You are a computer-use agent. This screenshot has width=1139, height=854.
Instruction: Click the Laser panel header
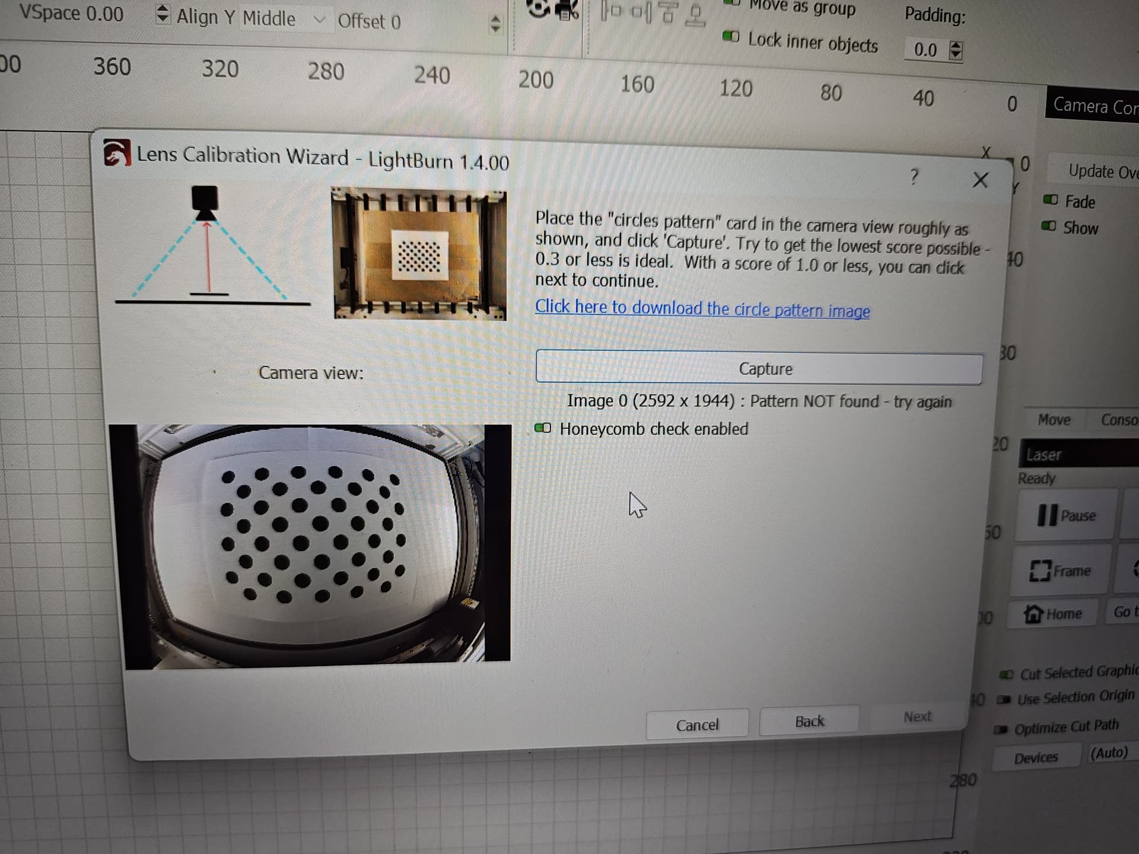tap(1078, 454)
